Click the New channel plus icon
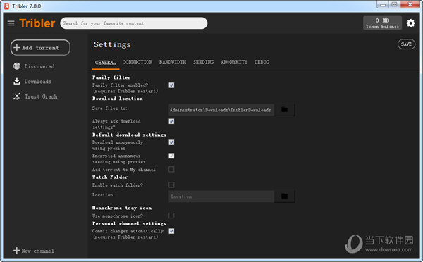 [16, 251]
